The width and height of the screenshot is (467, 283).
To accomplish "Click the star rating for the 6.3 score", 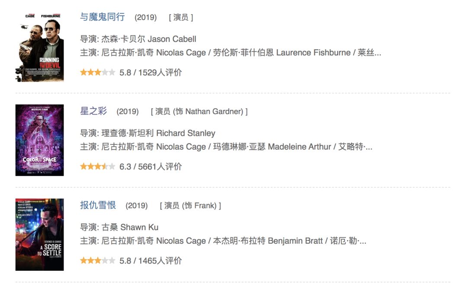I will pos(97,167).
